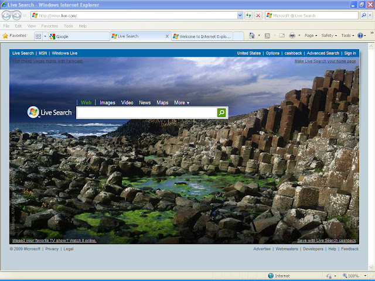This screenshot has width=375, height=281.
Task: Expand the Home button dropdown arrow
Action: coord(259,36)
